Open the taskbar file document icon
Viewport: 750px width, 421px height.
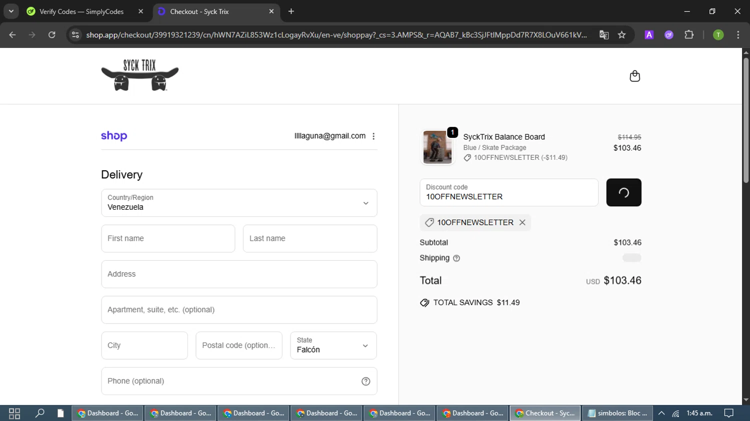coord(60,413)
